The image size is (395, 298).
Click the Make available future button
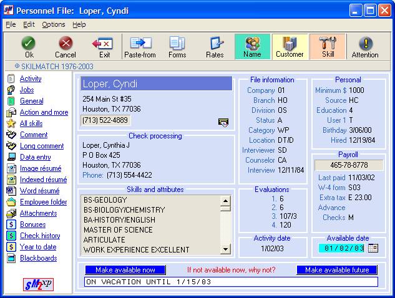(337, 270)
